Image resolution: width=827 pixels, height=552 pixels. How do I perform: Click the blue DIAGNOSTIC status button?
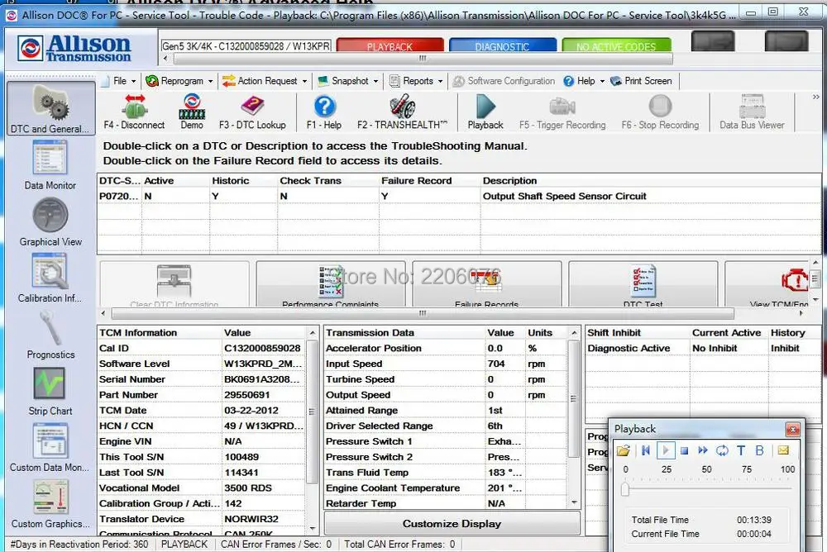coord(503,45)
